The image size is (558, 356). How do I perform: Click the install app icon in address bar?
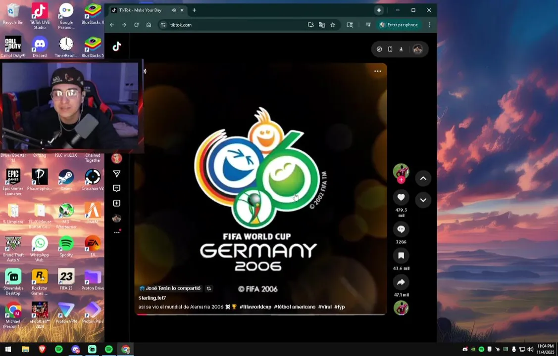pyautogui.click(x=310, y=25)
